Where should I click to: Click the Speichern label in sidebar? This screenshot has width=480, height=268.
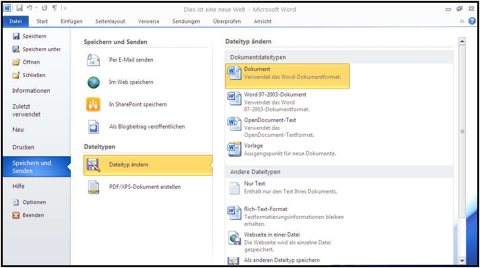tap(34, 36)
